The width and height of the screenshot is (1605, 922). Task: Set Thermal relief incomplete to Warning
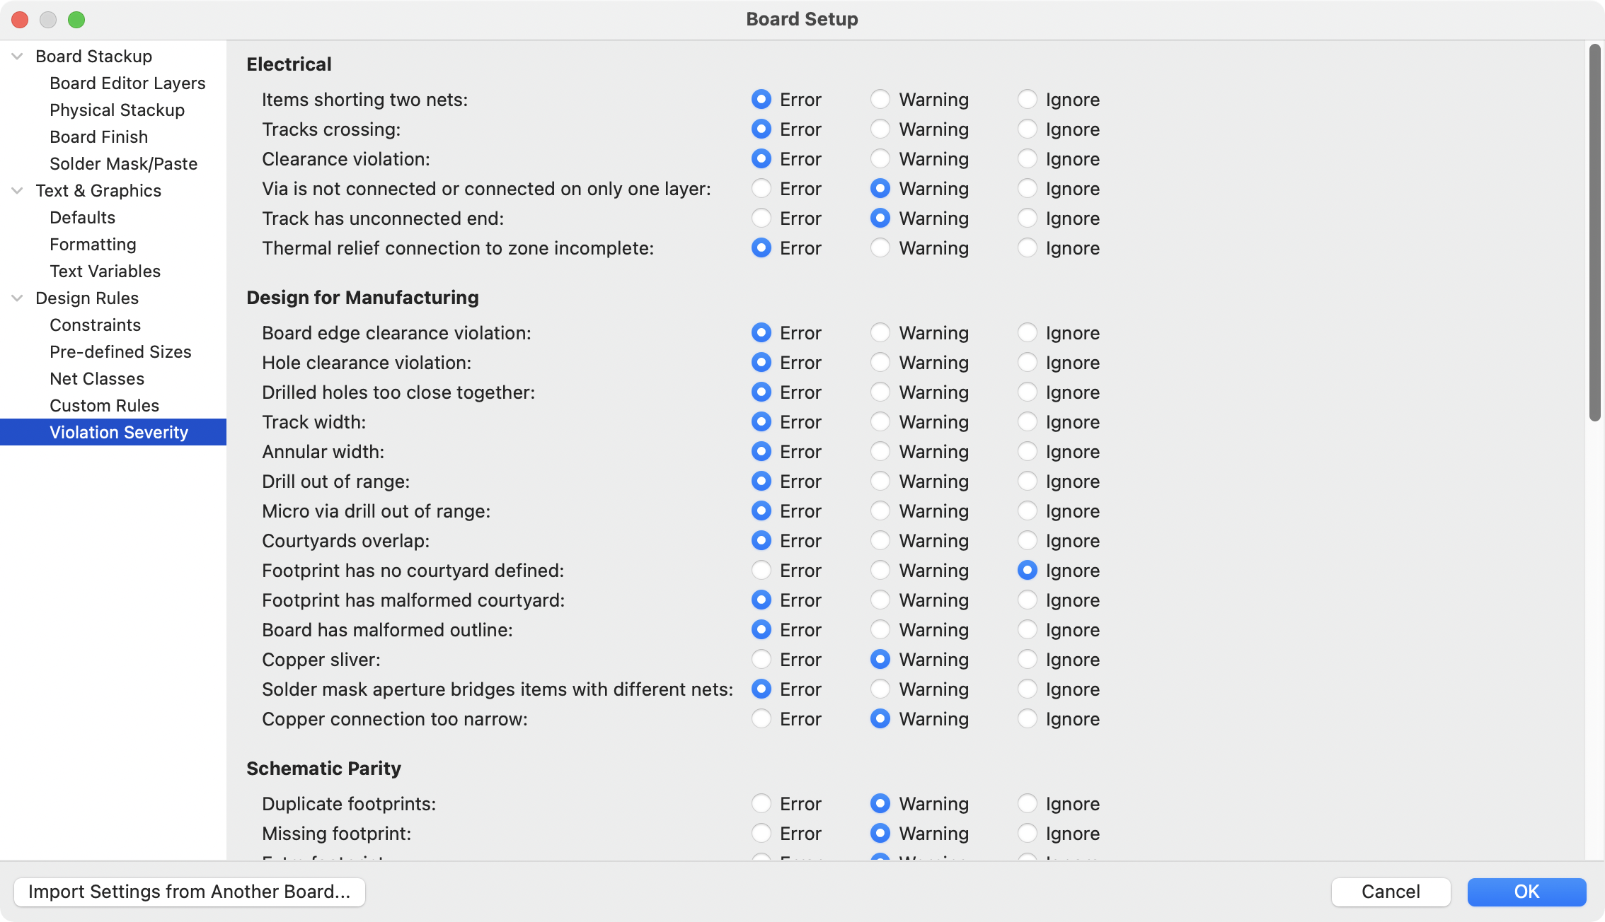[x=880, y=248]
